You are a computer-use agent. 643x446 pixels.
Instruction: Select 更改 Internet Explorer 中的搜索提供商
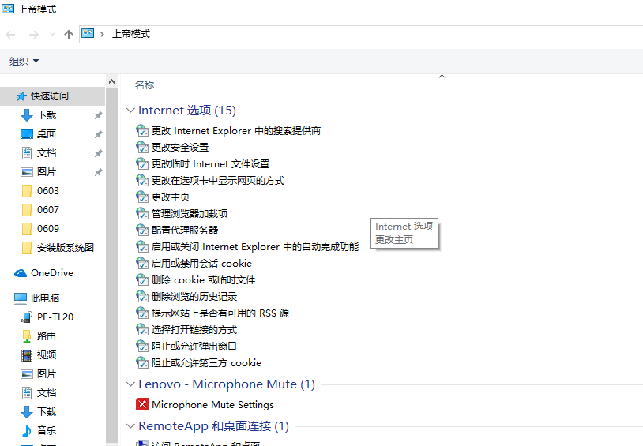pyautogui.click(x=236, y=131)
